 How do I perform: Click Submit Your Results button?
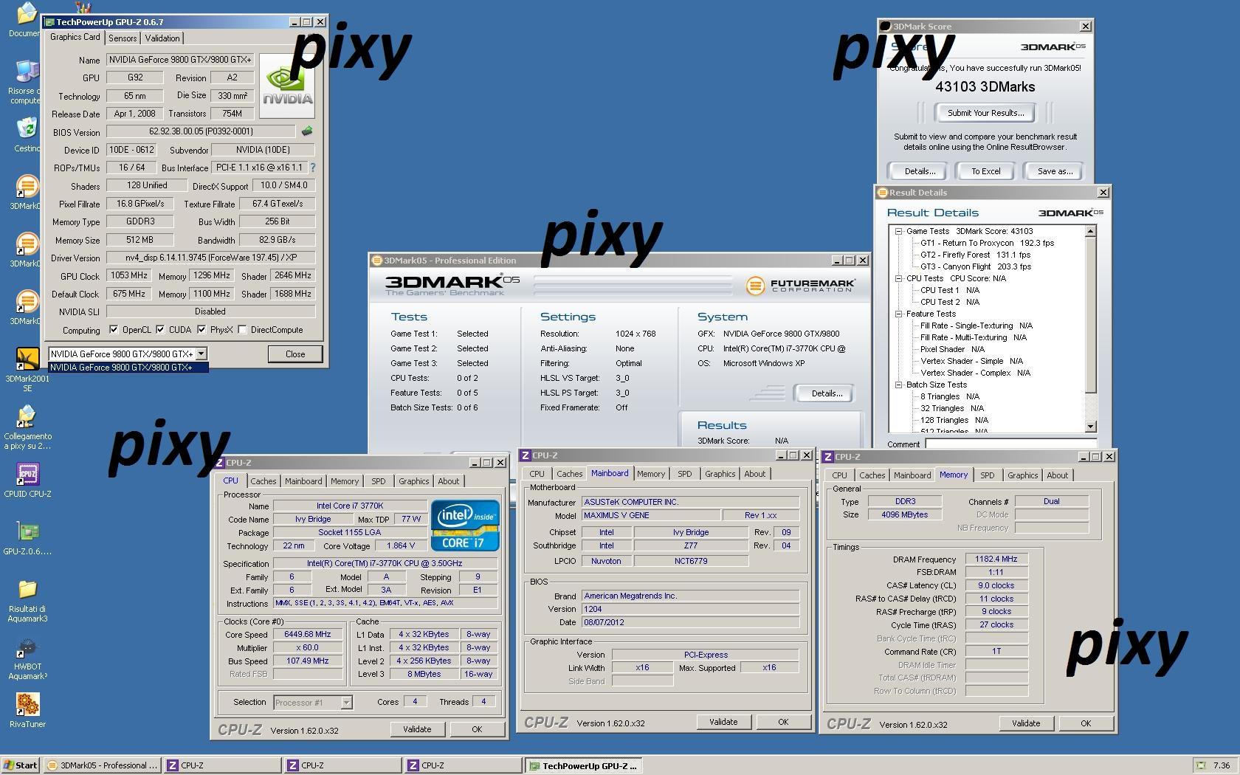tap(985, 113)
